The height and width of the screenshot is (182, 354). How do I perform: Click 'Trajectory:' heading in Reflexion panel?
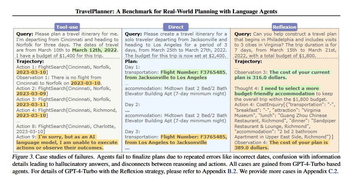(248, 61)
